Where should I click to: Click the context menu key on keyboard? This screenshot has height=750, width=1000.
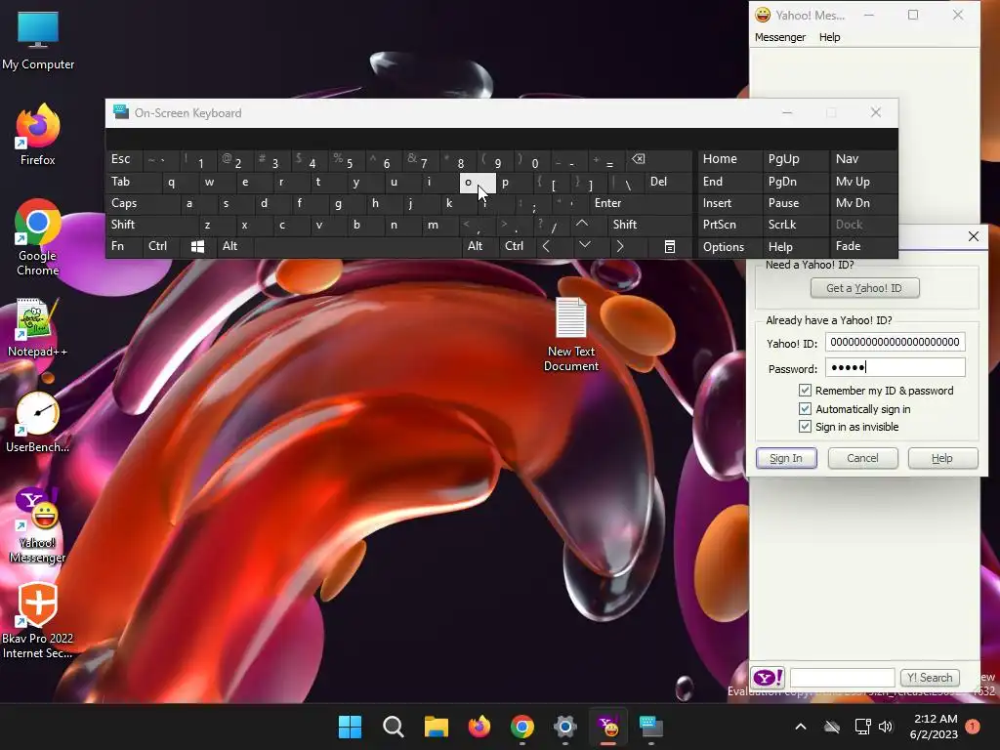click(670, 247)
